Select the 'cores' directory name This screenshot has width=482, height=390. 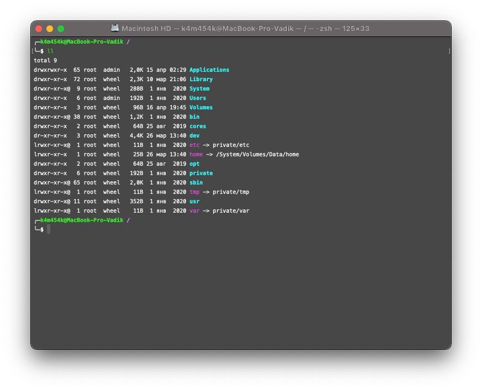198,126
